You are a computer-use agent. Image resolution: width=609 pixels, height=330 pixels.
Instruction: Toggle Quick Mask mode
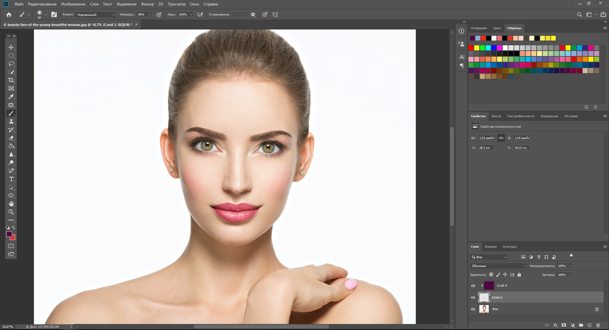point(11,246)
